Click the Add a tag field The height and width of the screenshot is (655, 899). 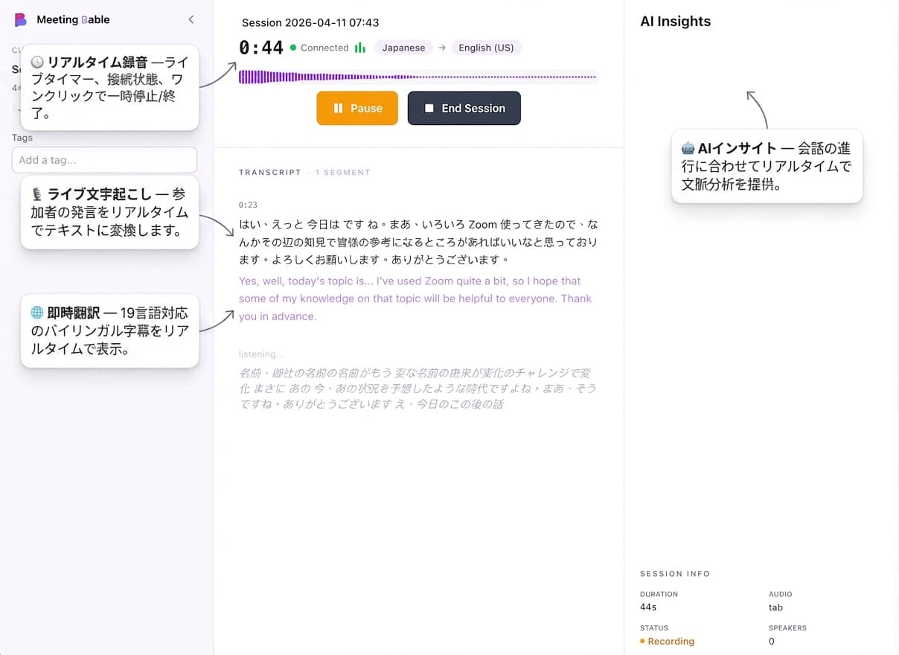[104, 159]
